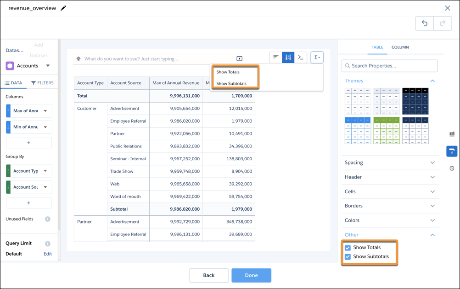This screenshot has height=289, width=460.
Task: Expand the Borders section
Action: tap(390, 206)
